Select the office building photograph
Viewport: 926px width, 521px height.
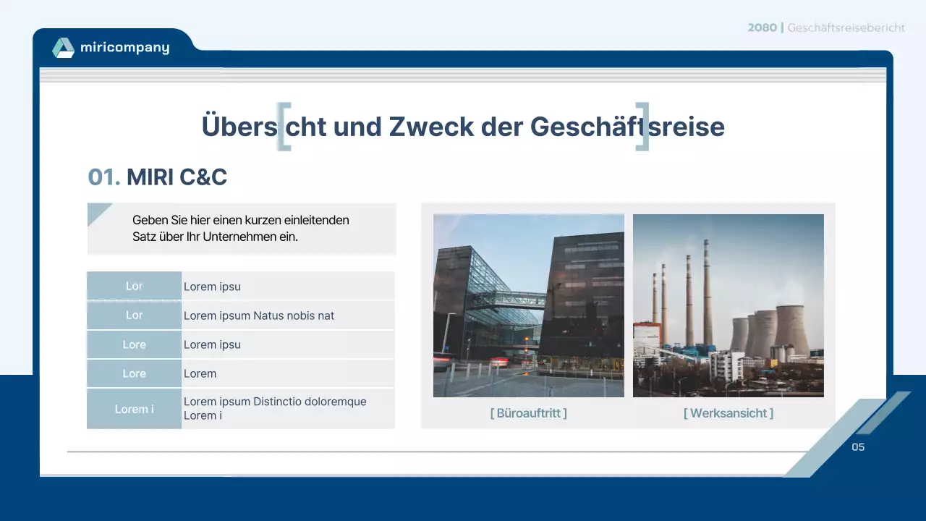528,305
